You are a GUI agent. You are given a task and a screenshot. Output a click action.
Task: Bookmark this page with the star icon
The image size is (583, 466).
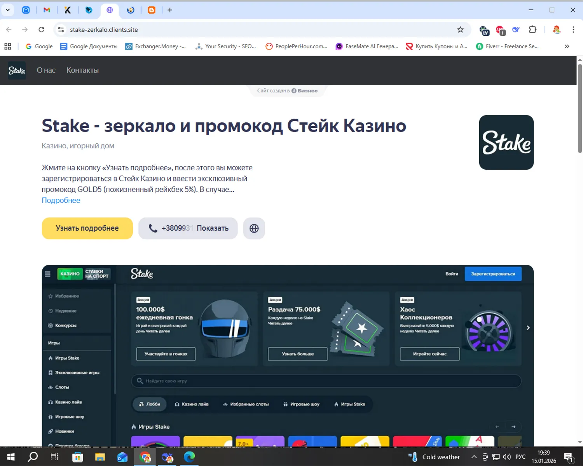point(461,30)
